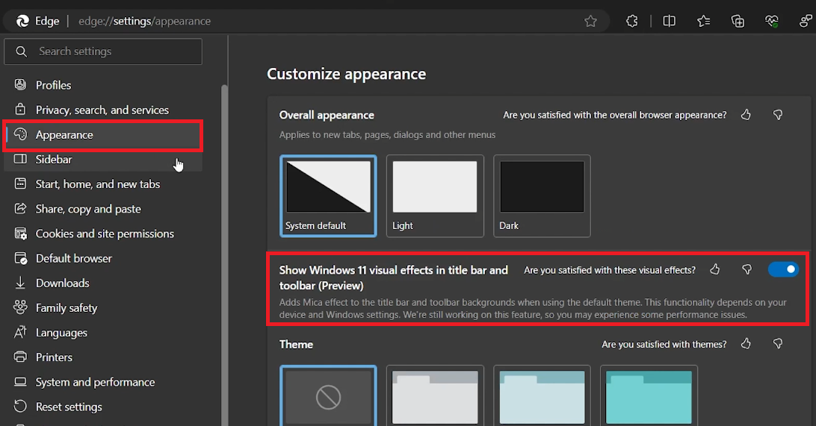Thumbs up for themes
This screenshot has height=426, width=816.
(746, 343)
